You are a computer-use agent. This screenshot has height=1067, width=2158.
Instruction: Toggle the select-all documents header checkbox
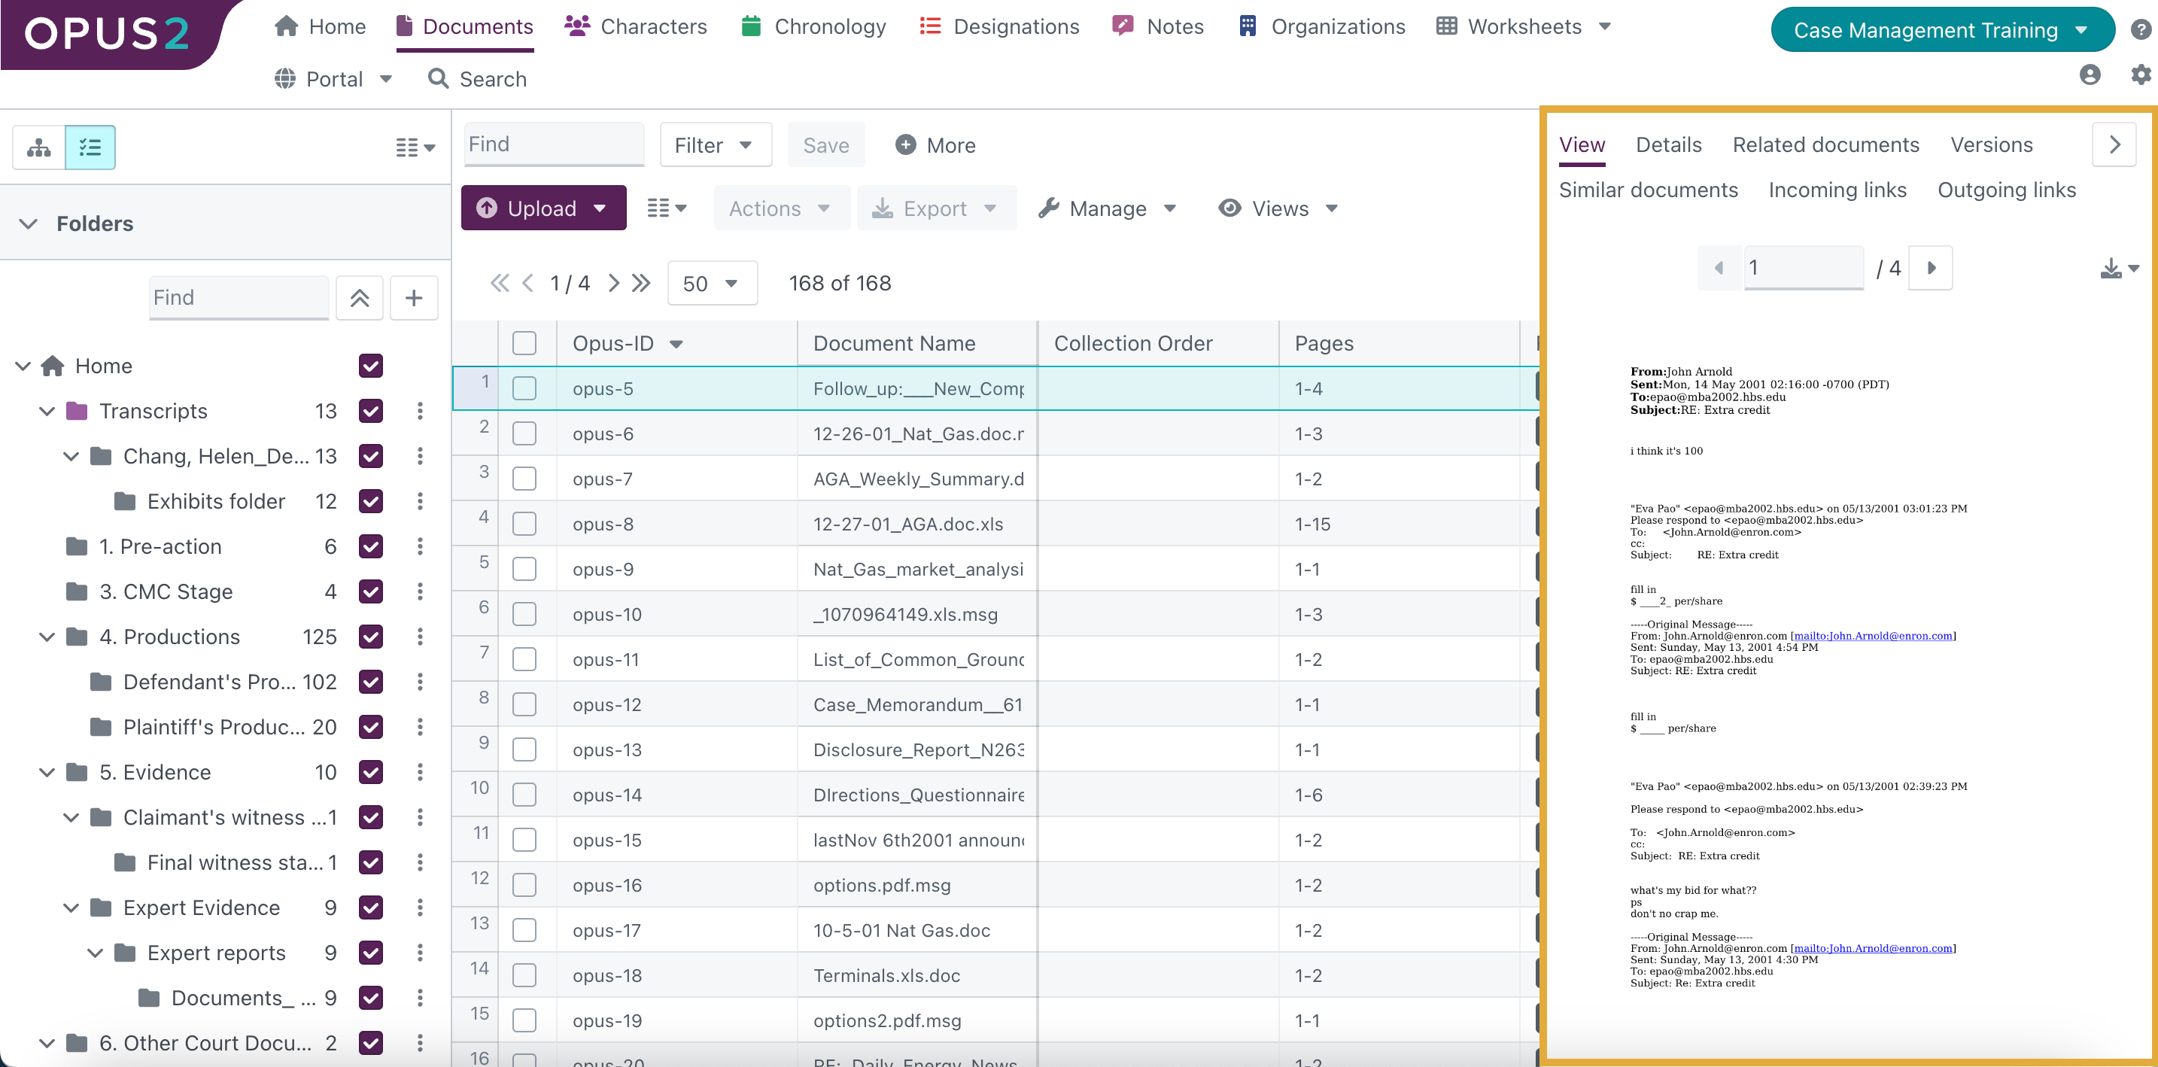pos(524,342)
